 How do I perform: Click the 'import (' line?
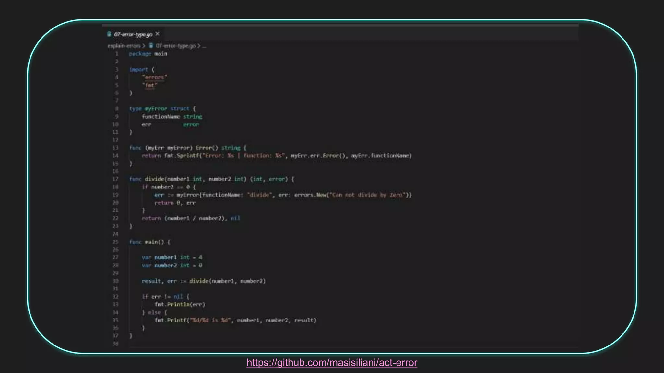(x=142, y=70)
